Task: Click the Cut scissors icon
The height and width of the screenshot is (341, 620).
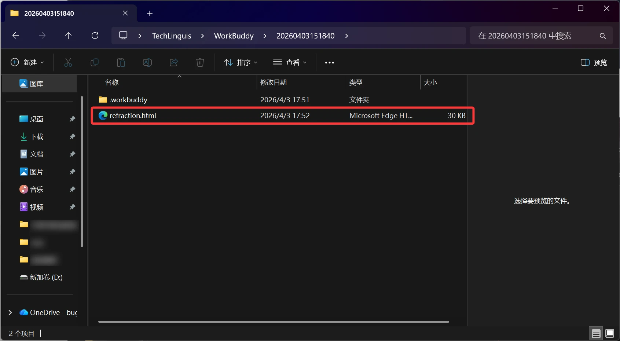Action: click(x=68, y=62)
